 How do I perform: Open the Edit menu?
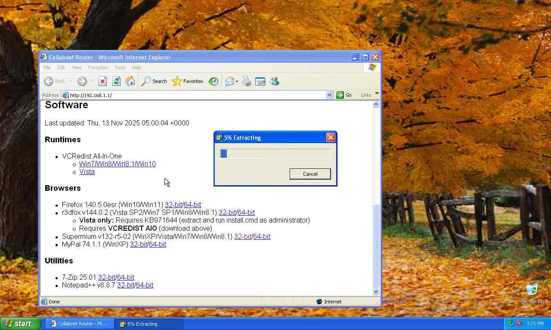(61, 67)
